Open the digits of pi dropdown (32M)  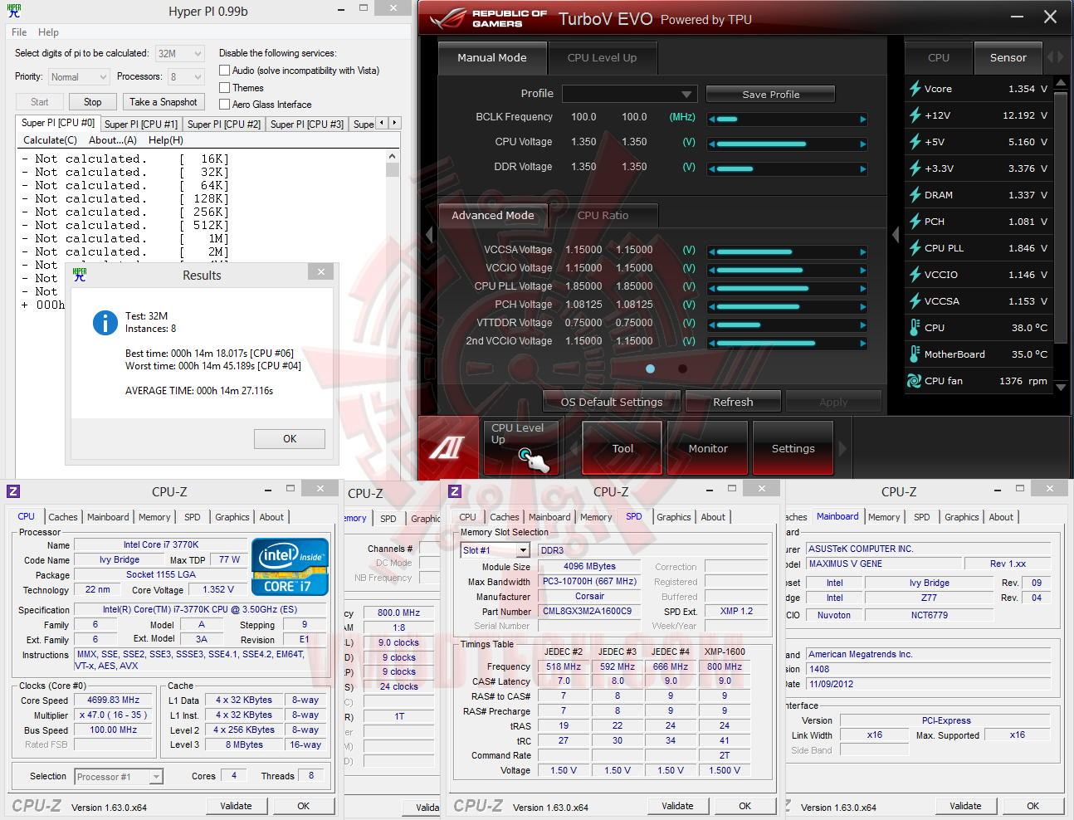coord(180,53)
